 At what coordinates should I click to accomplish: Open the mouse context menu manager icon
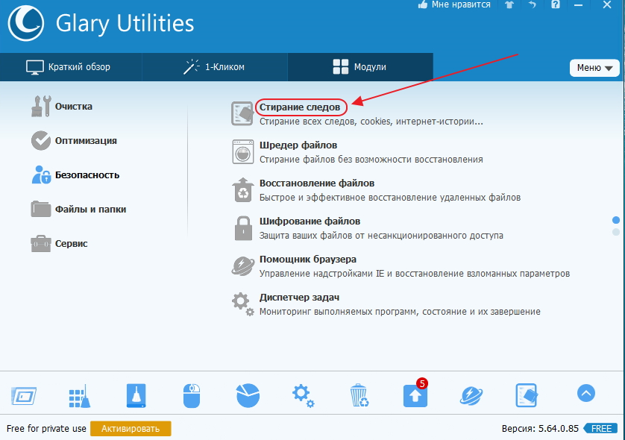[x=192, y=395]
